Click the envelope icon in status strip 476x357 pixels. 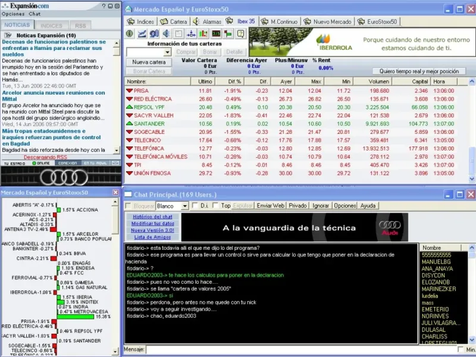[115, 163]
